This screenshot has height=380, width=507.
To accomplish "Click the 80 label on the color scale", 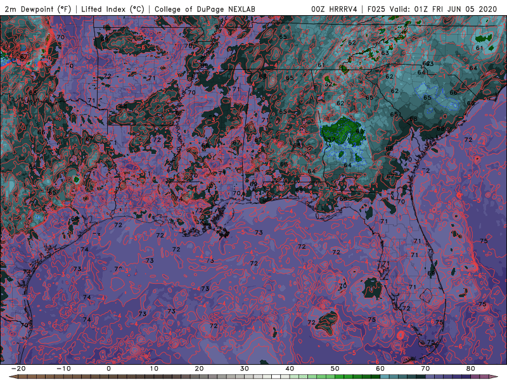I will coord(471,369).
